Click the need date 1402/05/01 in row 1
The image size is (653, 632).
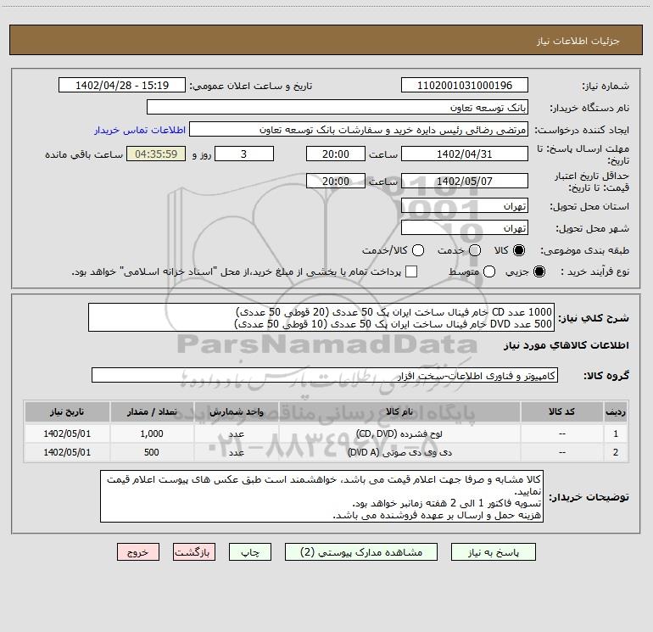[67, 433]
